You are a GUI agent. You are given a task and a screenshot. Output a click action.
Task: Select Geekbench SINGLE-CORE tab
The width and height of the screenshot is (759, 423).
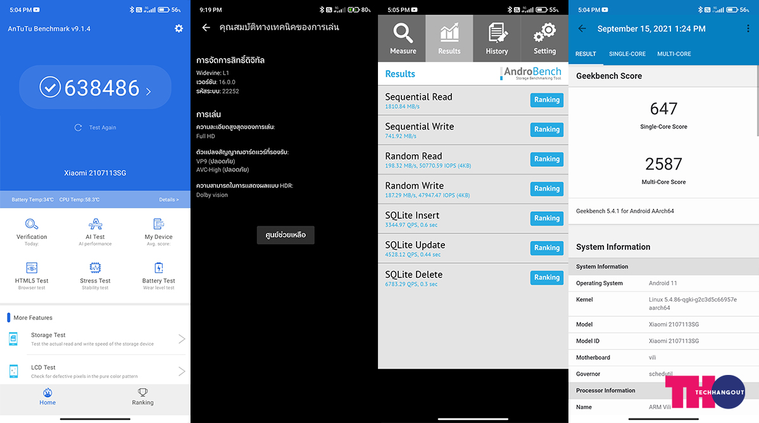pos(627,54)
